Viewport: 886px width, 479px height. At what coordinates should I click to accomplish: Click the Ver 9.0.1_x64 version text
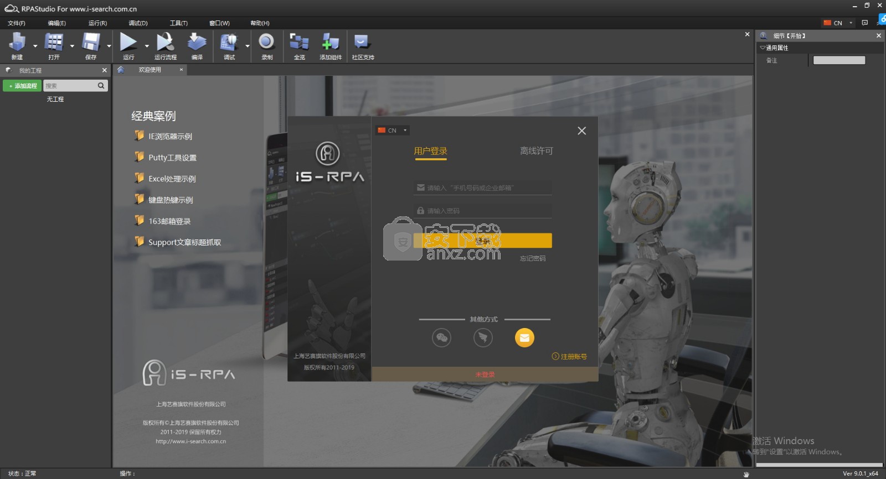pos(860,473)
